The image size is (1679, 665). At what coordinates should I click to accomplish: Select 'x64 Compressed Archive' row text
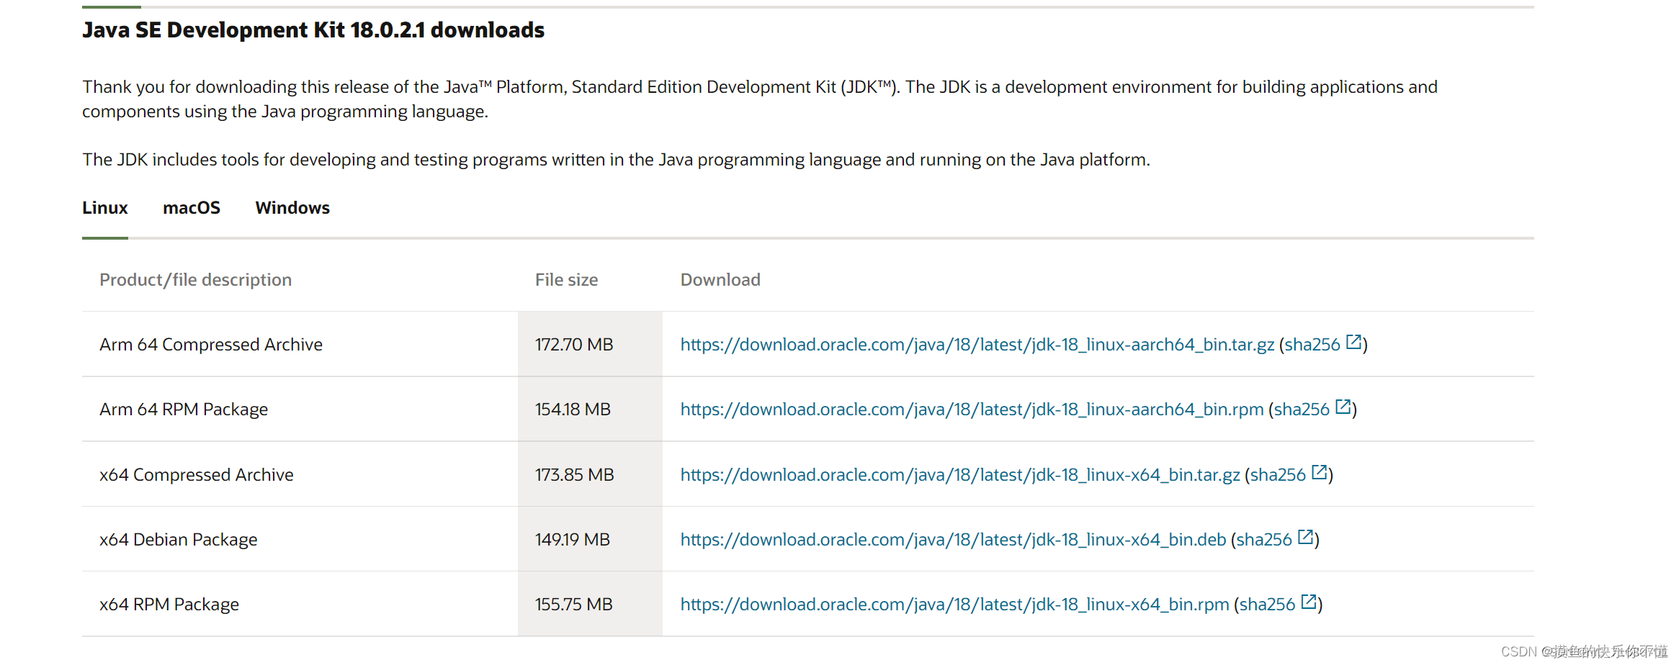(197, 475)
